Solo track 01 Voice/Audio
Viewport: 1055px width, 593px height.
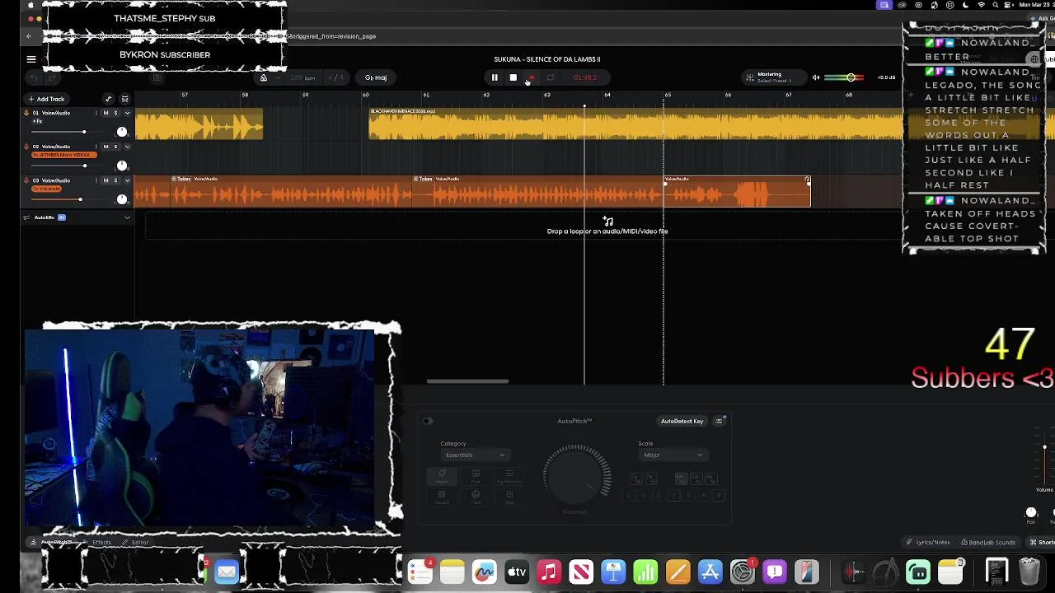[115, 113]
